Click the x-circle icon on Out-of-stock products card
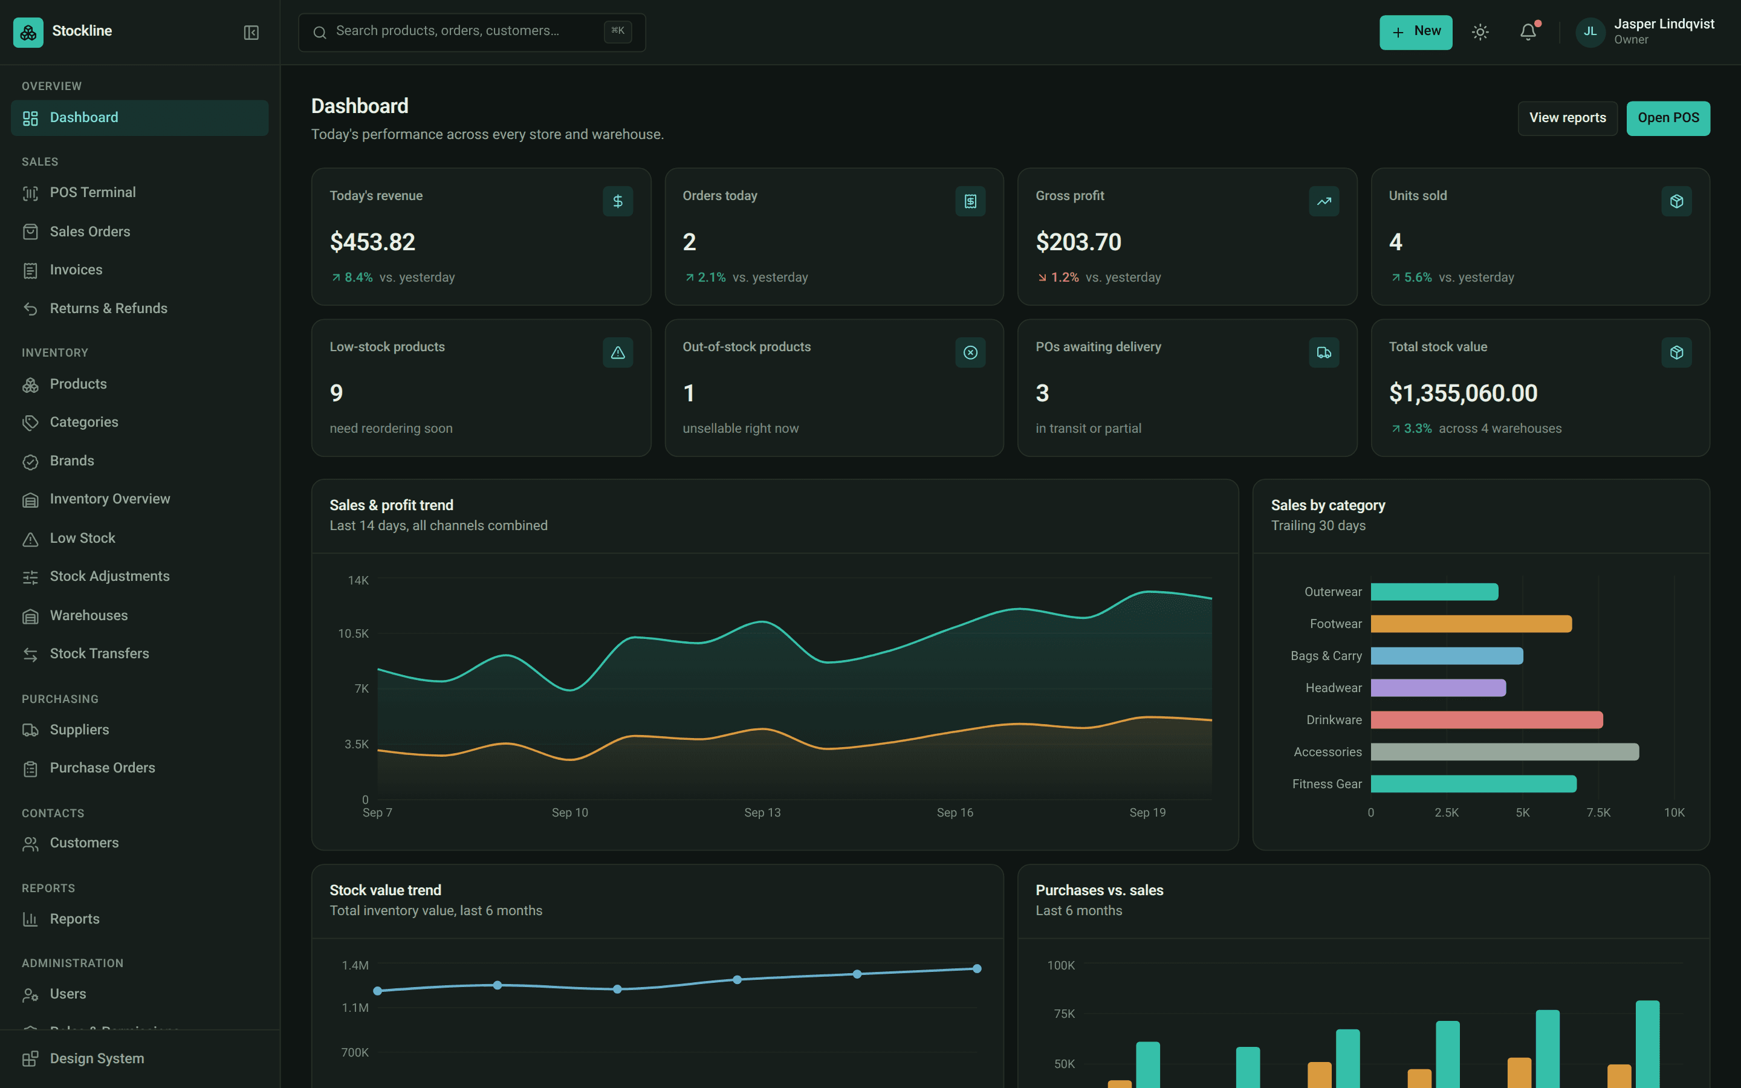Image resolution: width=1741 pixels, height=1088 pixels. (x=970, y=352)
